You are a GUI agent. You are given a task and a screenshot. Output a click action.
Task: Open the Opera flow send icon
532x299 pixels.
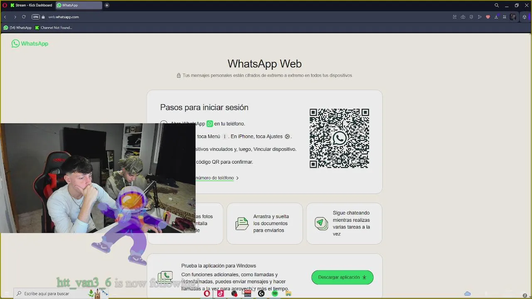pos(480,17)
